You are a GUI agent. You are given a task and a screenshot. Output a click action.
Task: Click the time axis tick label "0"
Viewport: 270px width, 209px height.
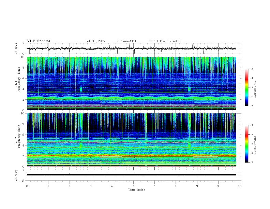(27, 186)
